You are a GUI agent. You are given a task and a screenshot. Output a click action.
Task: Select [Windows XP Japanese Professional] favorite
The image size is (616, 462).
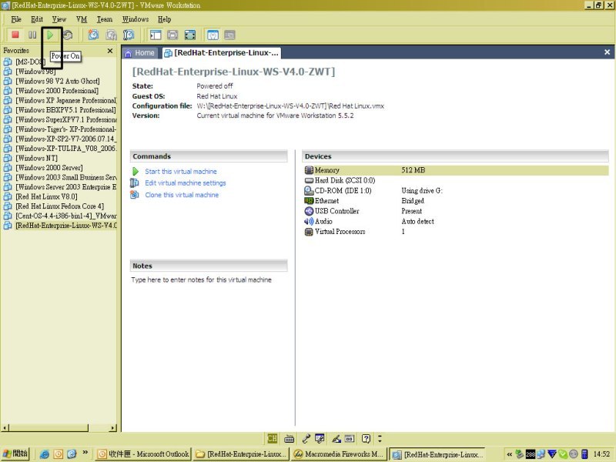click(65, 101)
